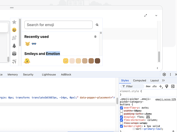Select the hamburger food emoji category
The height and width of the screenshot is (132, 177).
tap(14, 54)
